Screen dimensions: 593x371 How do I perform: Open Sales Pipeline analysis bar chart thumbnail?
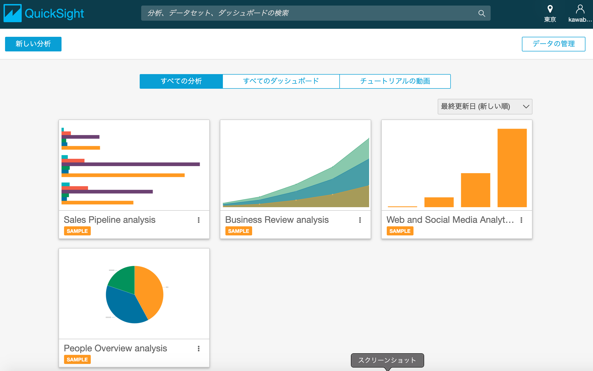coord(134,165)
